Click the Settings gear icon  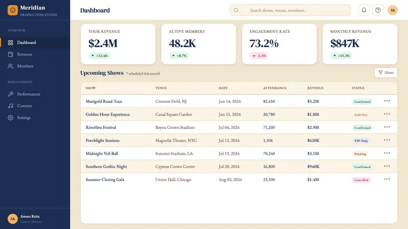tap(10, 118)
